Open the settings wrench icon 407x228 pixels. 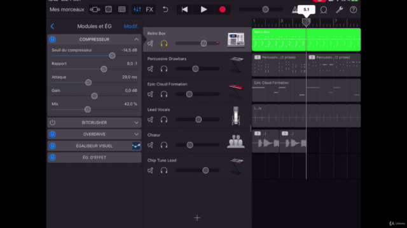pos(339,10)
